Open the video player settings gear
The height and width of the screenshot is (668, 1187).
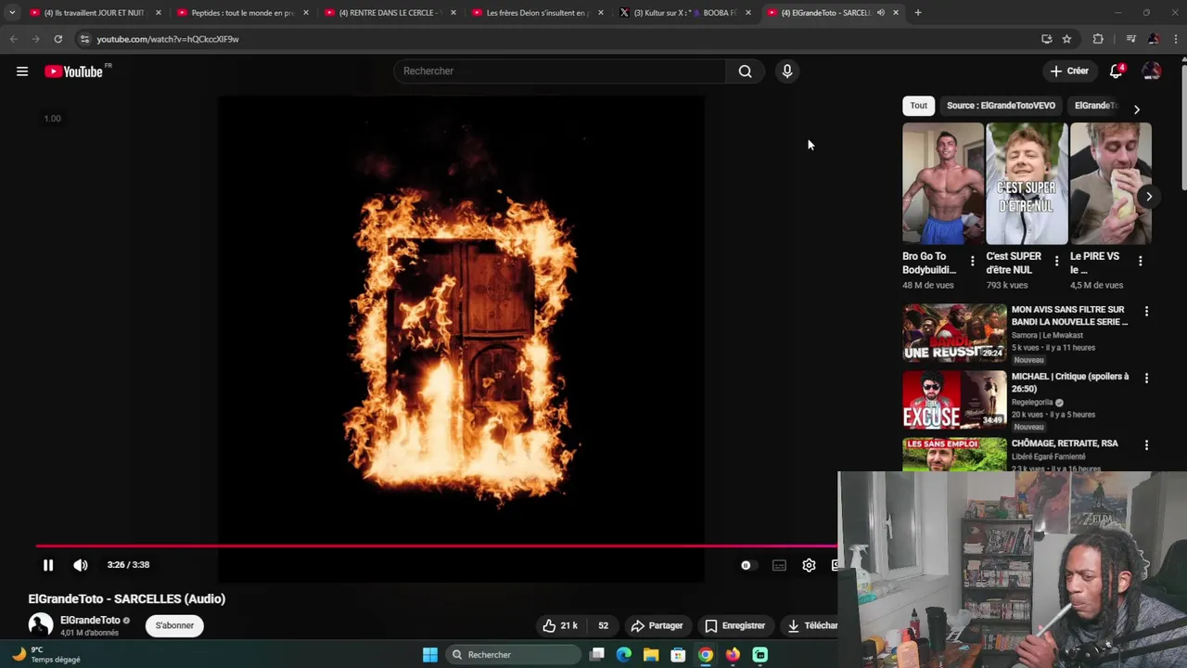click(809, 565)
